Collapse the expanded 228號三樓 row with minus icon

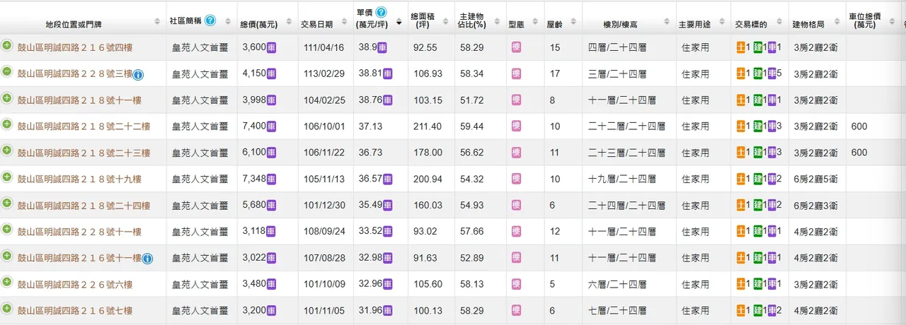point(7,71)
